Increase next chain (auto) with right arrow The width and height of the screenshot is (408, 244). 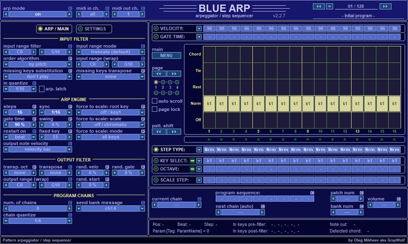click(262, 212)
